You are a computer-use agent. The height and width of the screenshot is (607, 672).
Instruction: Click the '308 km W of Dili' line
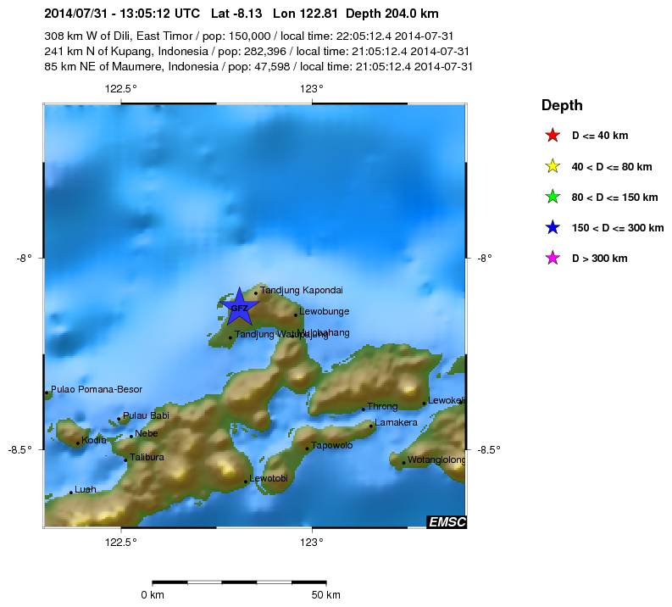coord(248,36)
